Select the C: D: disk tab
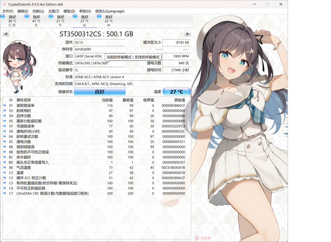 coord(12,21)
